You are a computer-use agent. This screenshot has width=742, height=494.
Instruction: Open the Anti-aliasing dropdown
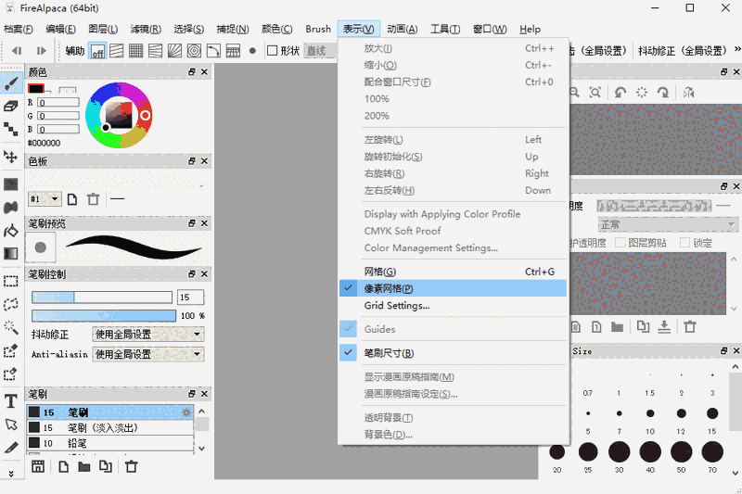coord(148,354)
